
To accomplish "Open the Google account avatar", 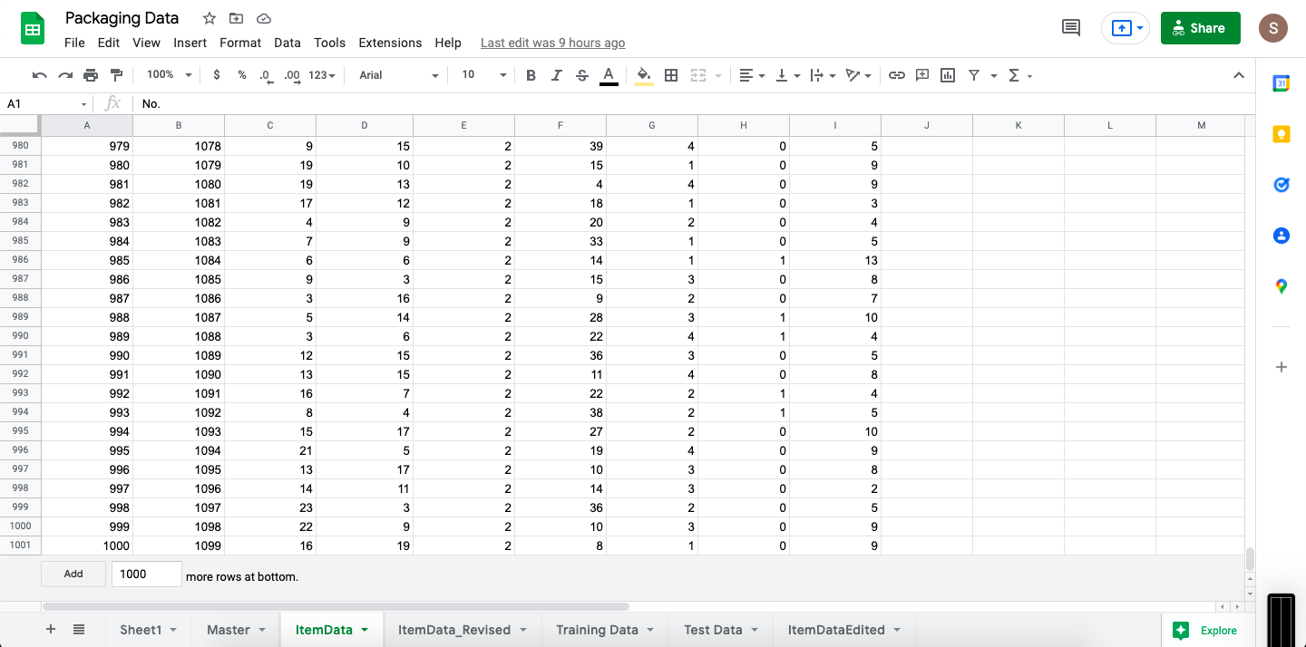I will click(1273, 28).
